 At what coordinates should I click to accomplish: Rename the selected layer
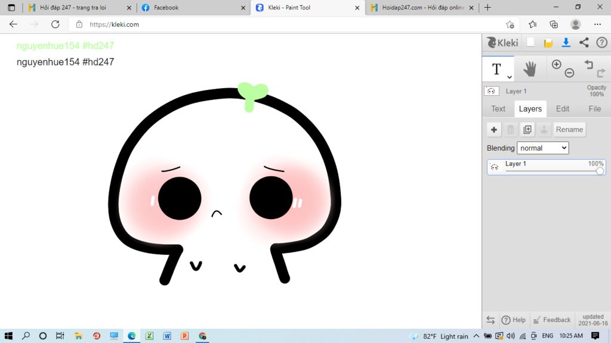click(569, 129)
